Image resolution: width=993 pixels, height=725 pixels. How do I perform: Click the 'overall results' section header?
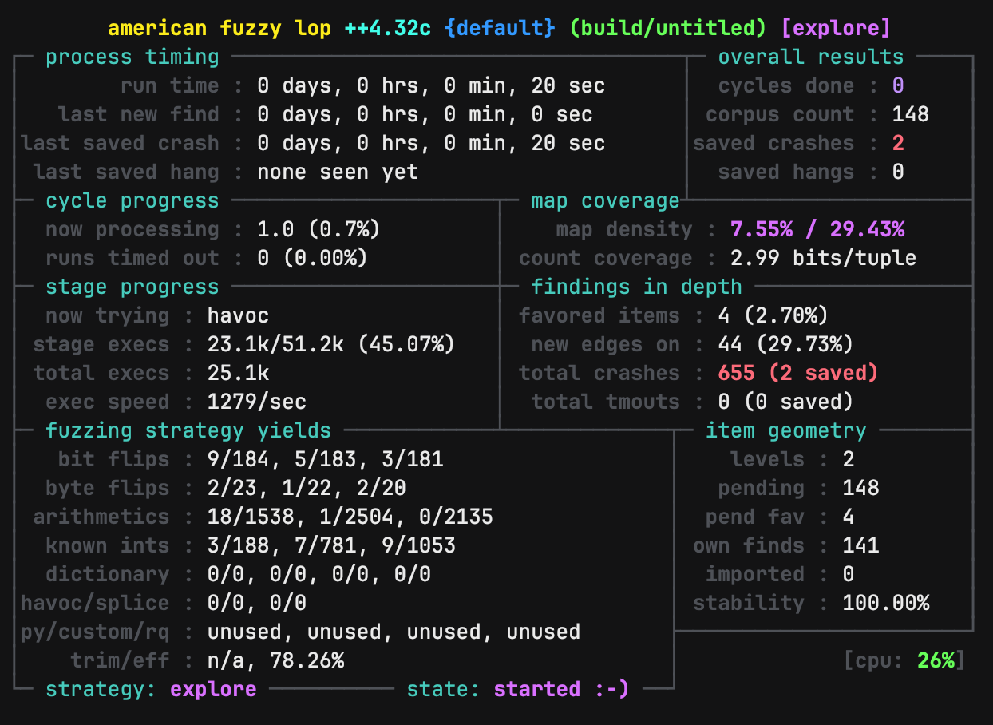coord(811,57)
